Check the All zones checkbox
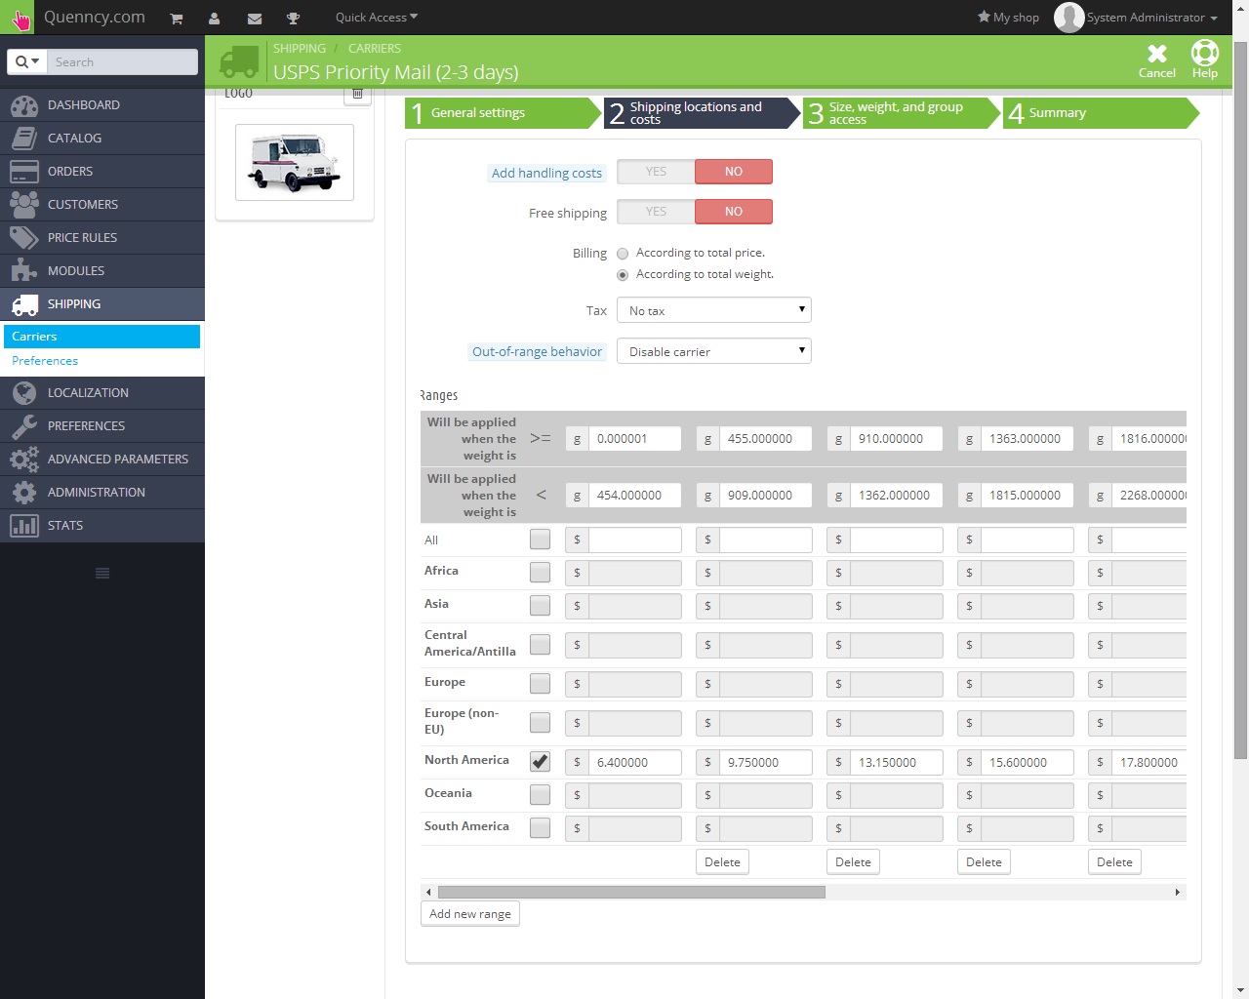1249x999 pixels. click(x=540, y=539)
